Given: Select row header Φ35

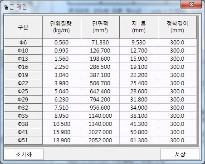Looking at the screenshot, I should coord(23,116).
